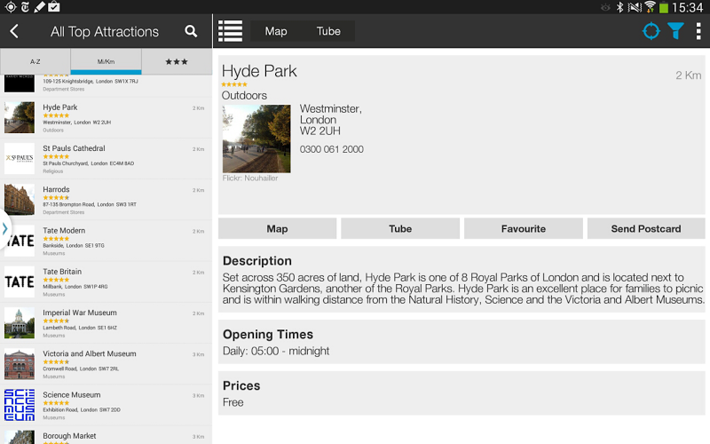Viewport: 710px width, 444px height.
Task: Switch to Tube in the top bar
Action: (x=328, y=31)
